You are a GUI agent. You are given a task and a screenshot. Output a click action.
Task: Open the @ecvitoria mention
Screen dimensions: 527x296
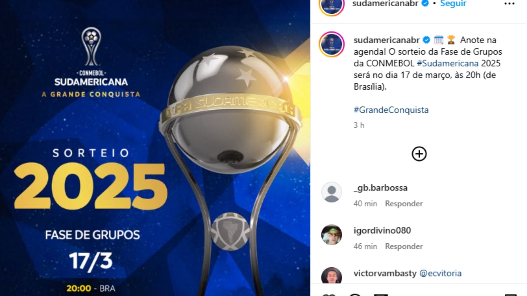pyautogui.click(x=441, y=273)
